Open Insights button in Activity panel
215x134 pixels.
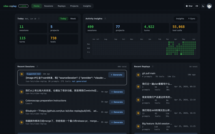coord(180,19)
